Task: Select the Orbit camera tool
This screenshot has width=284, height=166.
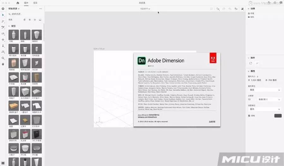Action: coord(3,34)
